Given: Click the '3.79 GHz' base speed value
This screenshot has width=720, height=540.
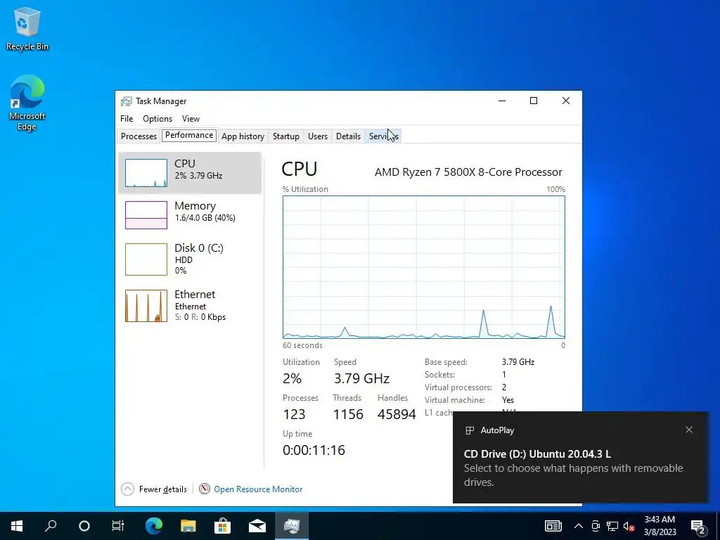Looking at the screenshot, I should point(518,362).
